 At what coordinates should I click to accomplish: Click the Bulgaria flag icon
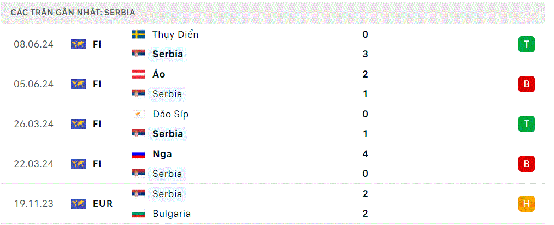138,214
